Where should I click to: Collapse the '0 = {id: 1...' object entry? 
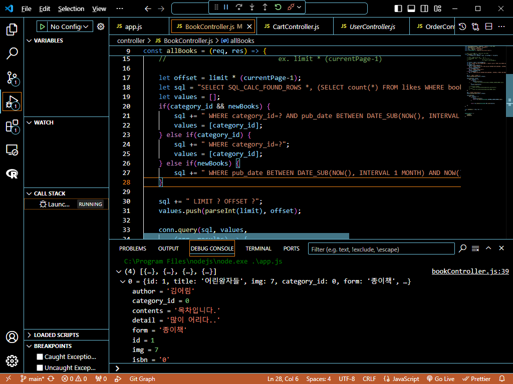123,281
